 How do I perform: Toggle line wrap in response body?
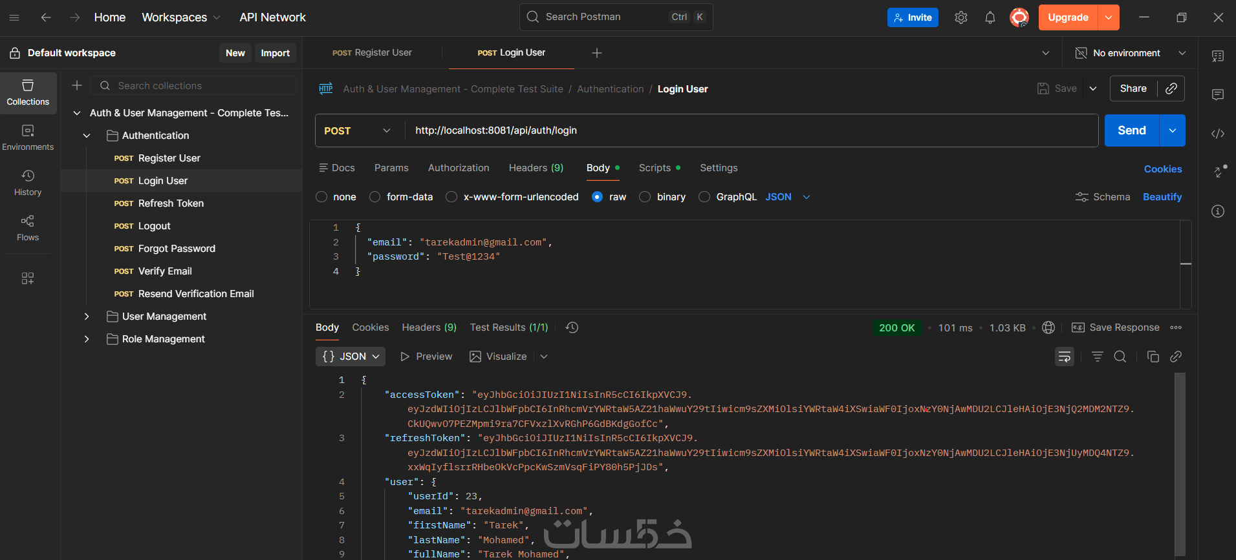tap(1065, 357)
